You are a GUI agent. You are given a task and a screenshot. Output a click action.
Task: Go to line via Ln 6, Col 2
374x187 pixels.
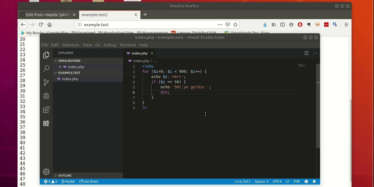[243, 181]
